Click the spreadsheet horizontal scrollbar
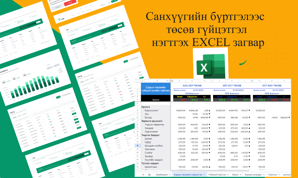This screenshot has width=298, height=178. coord(210,171)
